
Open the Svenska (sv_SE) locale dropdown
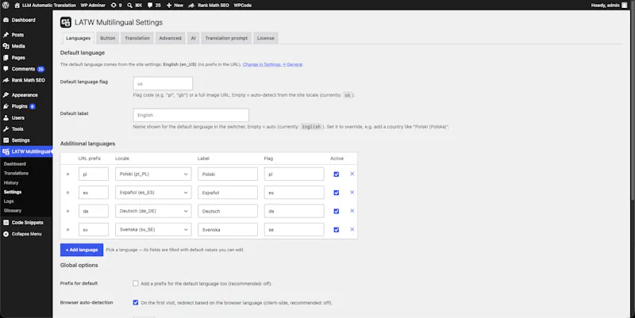[x=153, y=229]
